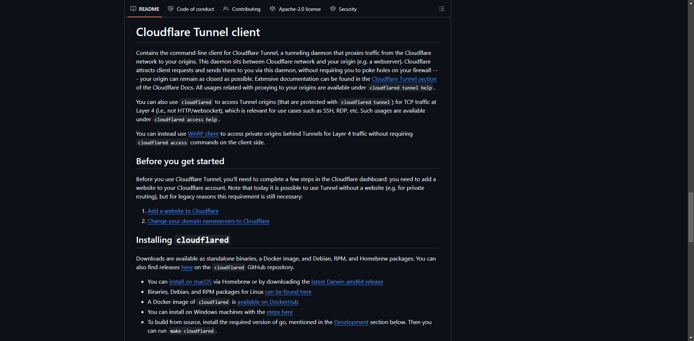Open Change your domain nameservers link
This screenshot has height=341, width=694.
208,221
